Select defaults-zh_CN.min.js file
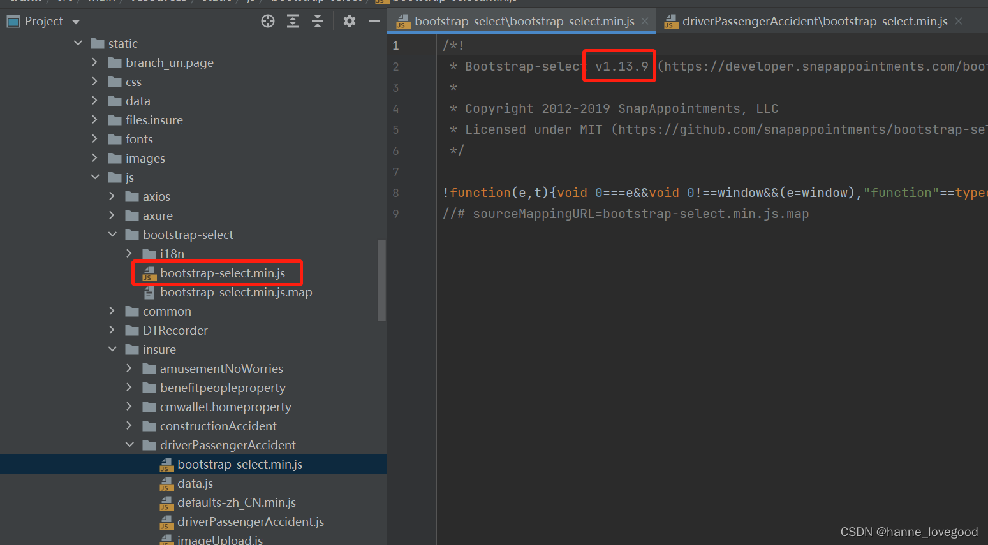This screenshot has width=988, height=545. [237, 502]
